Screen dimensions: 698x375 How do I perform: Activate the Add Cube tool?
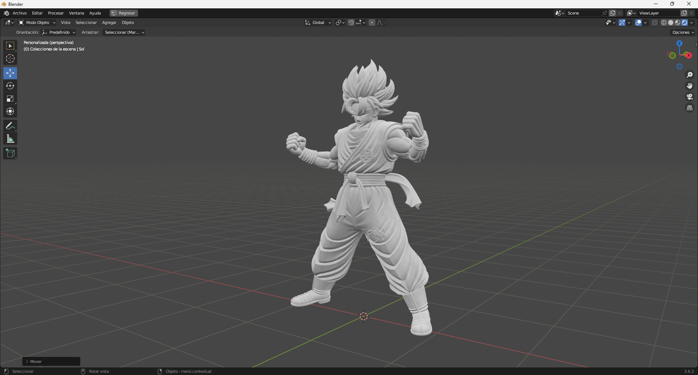coord(10,153)
